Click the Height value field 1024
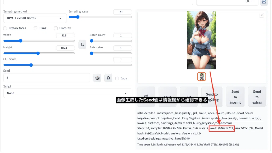The height and width of the screenshot is (153, 272). [x=65, y=48]
